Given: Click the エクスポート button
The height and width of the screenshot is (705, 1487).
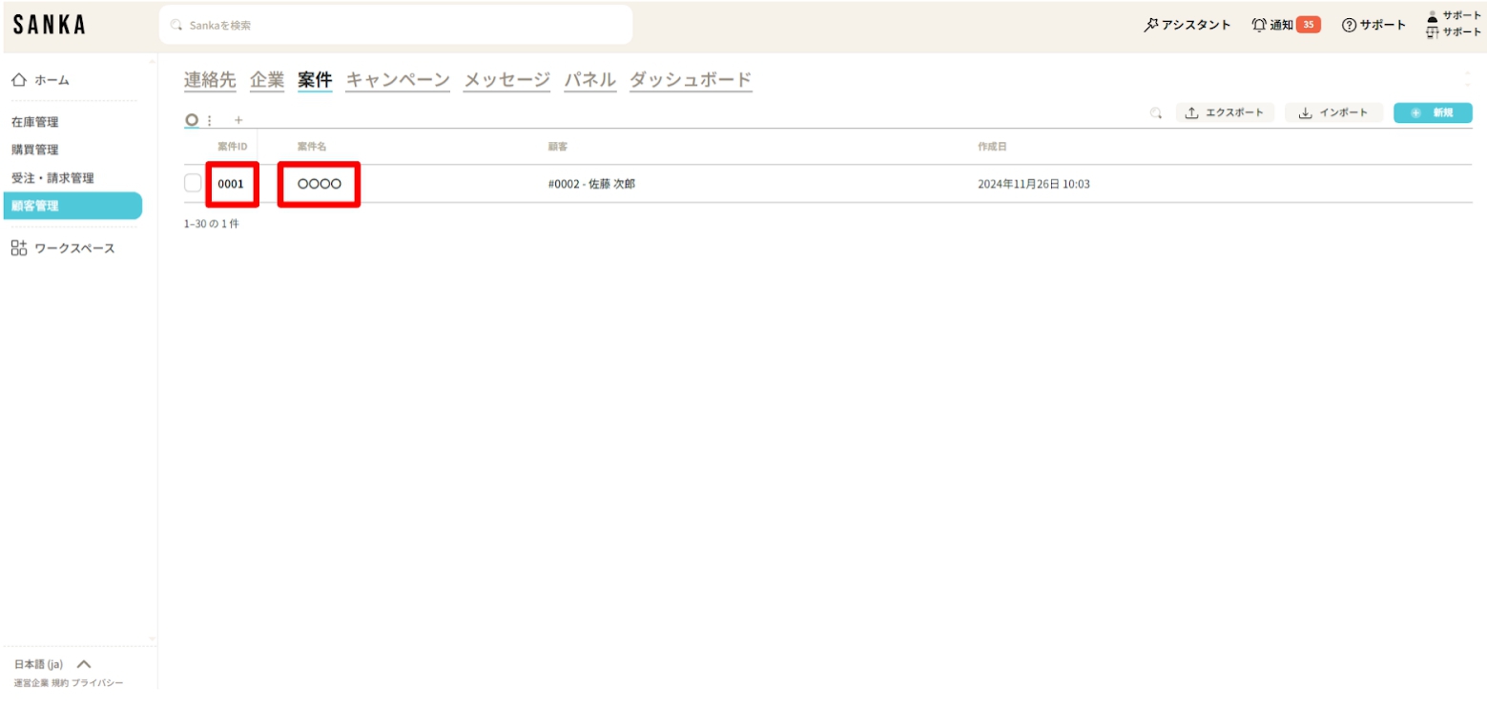Looking at the screenshot, I should pos(1225,113).
